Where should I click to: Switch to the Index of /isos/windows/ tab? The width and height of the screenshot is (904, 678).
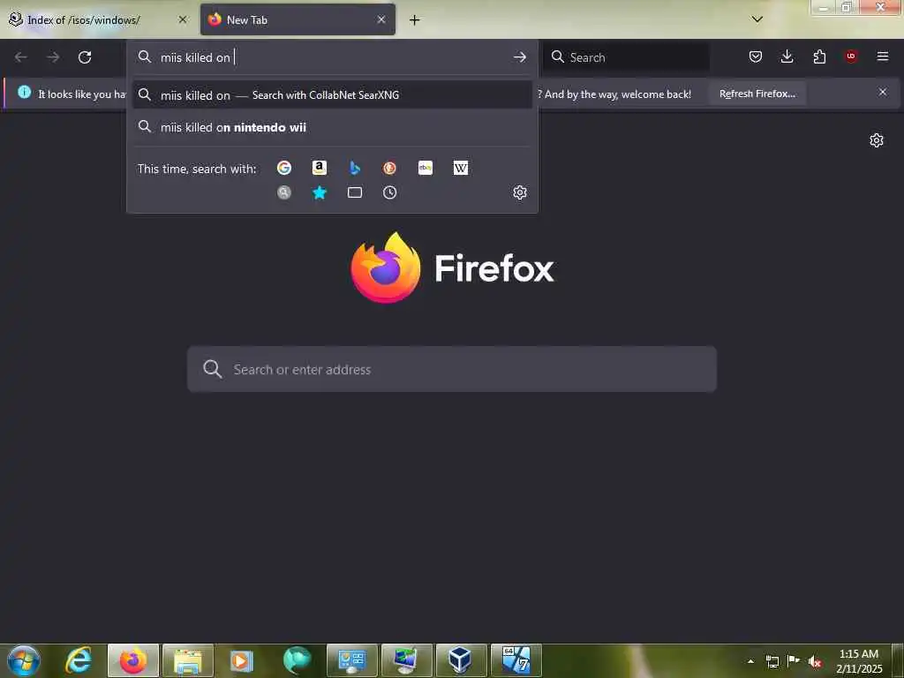coord(98,19)
